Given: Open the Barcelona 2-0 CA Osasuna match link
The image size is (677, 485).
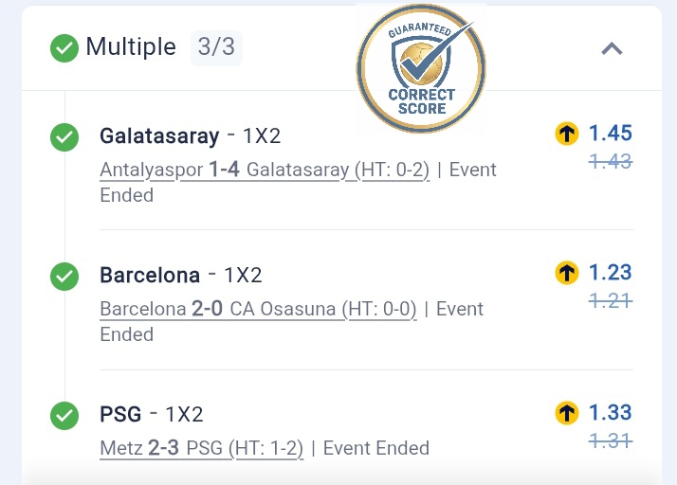Looking at the screenshot, I should coord(258,310).
